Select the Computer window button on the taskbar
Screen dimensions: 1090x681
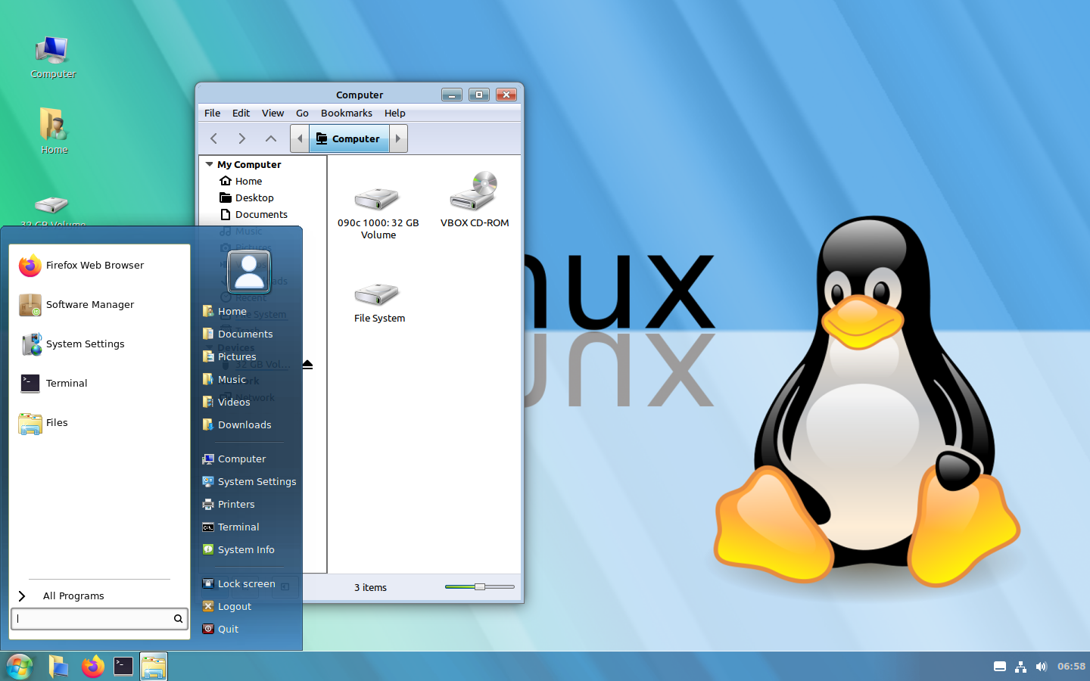pyautogui.click(x=154, y=667)
